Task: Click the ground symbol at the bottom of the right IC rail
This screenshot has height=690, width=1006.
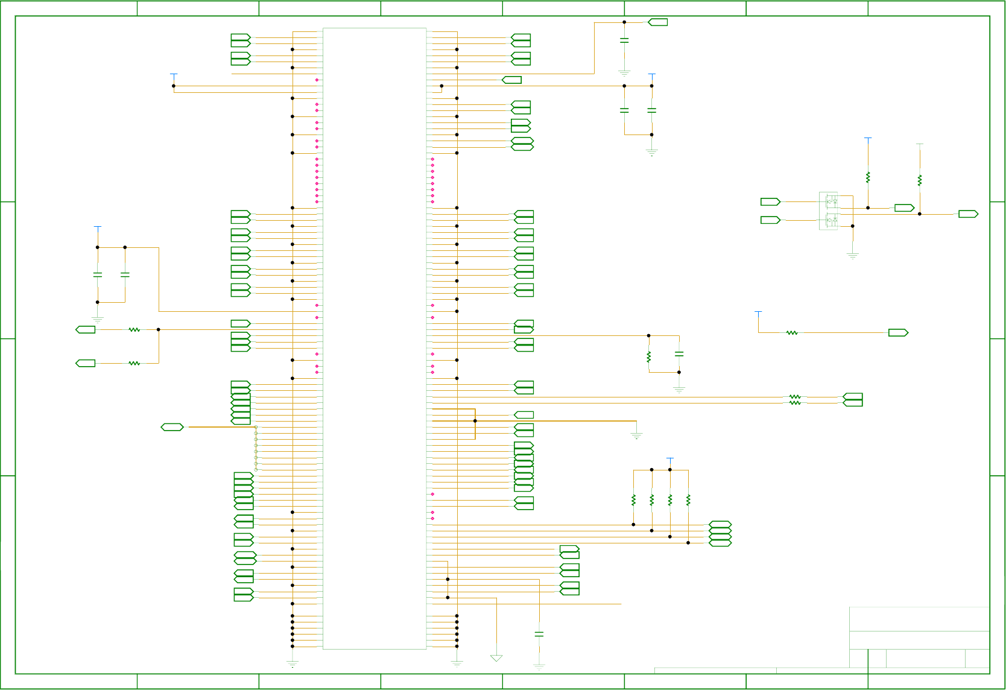Action: (457, 663)
